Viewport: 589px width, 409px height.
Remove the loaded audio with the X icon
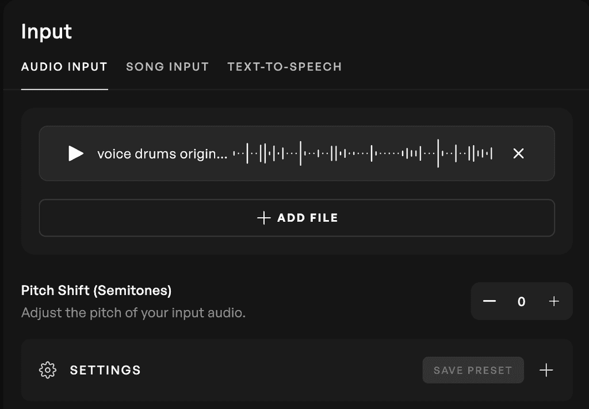coord(518,153)
